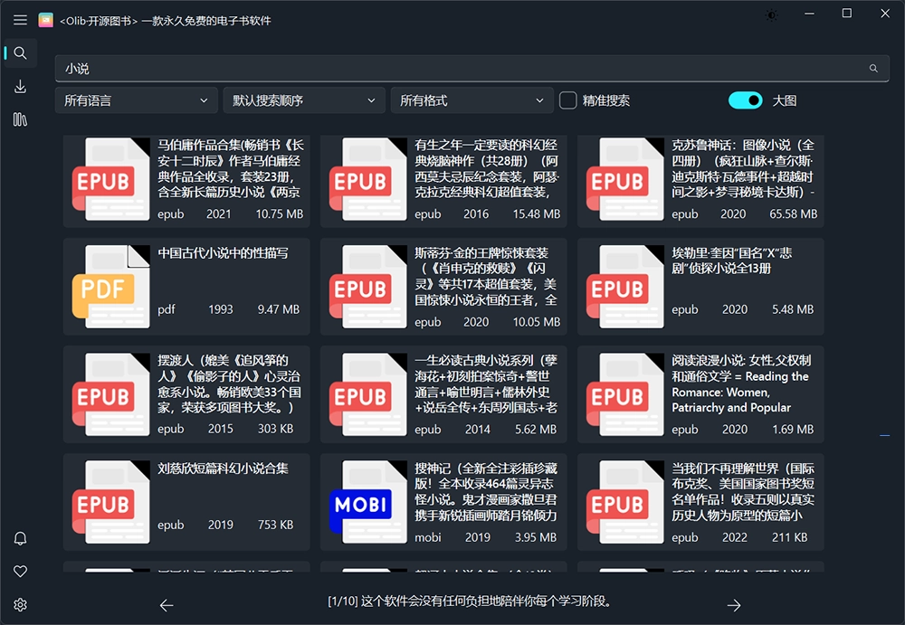Click the file size 211 KB
This screenshot has width=905, height=625.
coord(789,537)
